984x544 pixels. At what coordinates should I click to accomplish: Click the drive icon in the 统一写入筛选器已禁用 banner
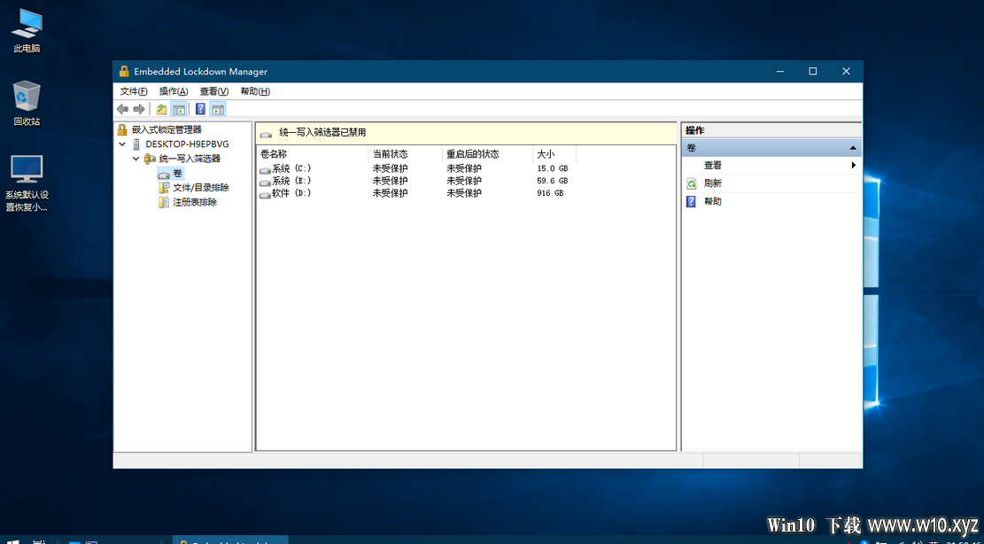point(266,134)
